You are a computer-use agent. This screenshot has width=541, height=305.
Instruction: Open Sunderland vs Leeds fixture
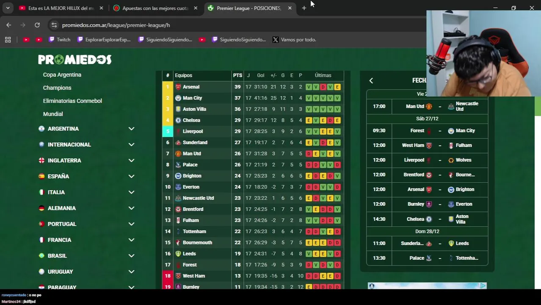coord(427,243)
